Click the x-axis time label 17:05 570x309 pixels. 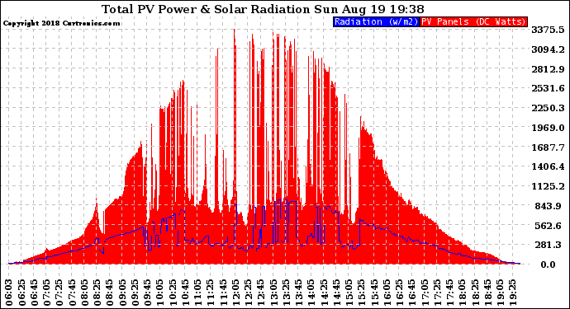click(425, 293)
